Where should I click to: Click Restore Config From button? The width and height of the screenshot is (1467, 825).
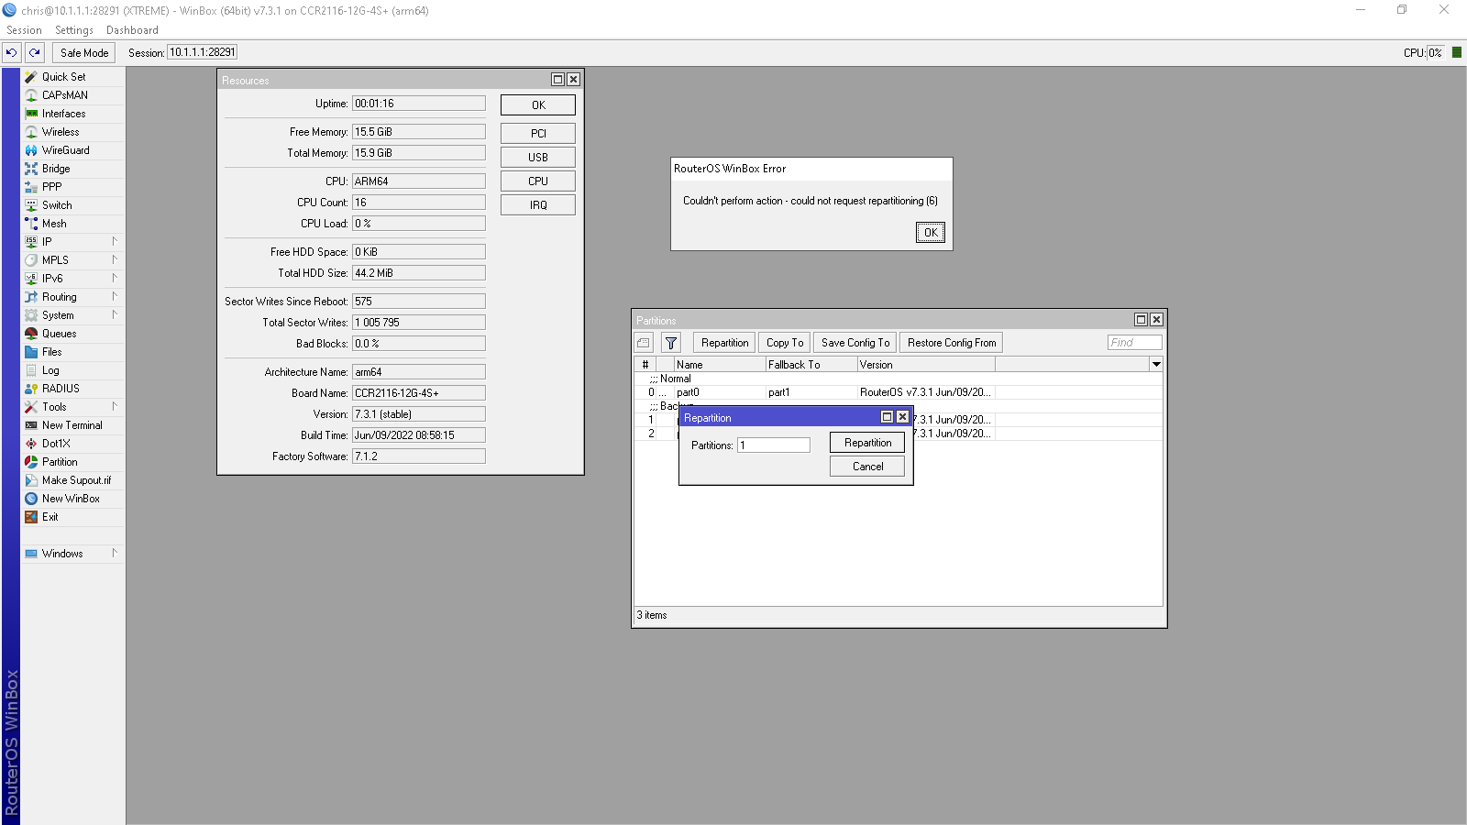click(x=952, y=343)
